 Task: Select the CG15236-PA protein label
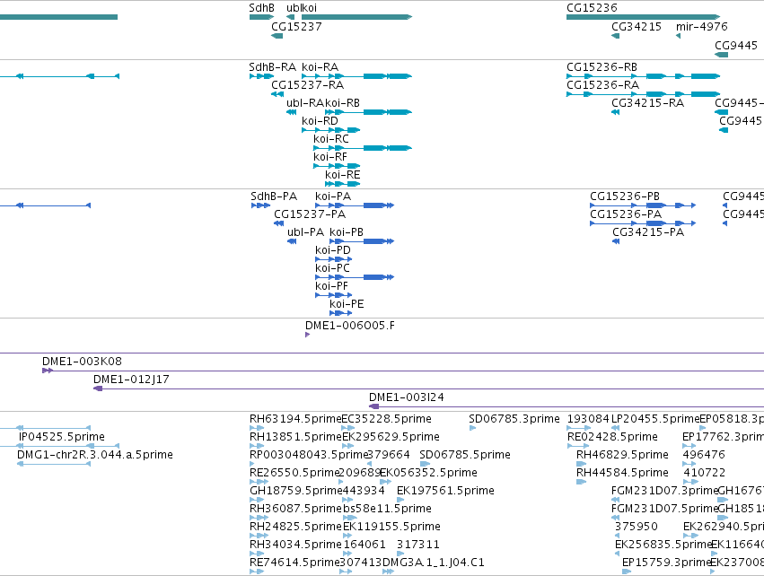pyautogui.click(x=626, y=214)
